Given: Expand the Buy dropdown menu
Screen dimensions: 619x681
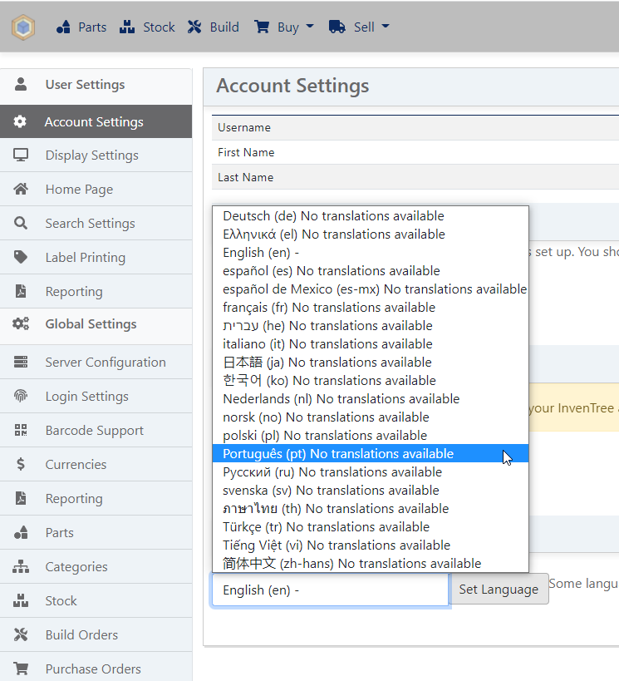Looking at the screenshot, I should click(283, 27).
